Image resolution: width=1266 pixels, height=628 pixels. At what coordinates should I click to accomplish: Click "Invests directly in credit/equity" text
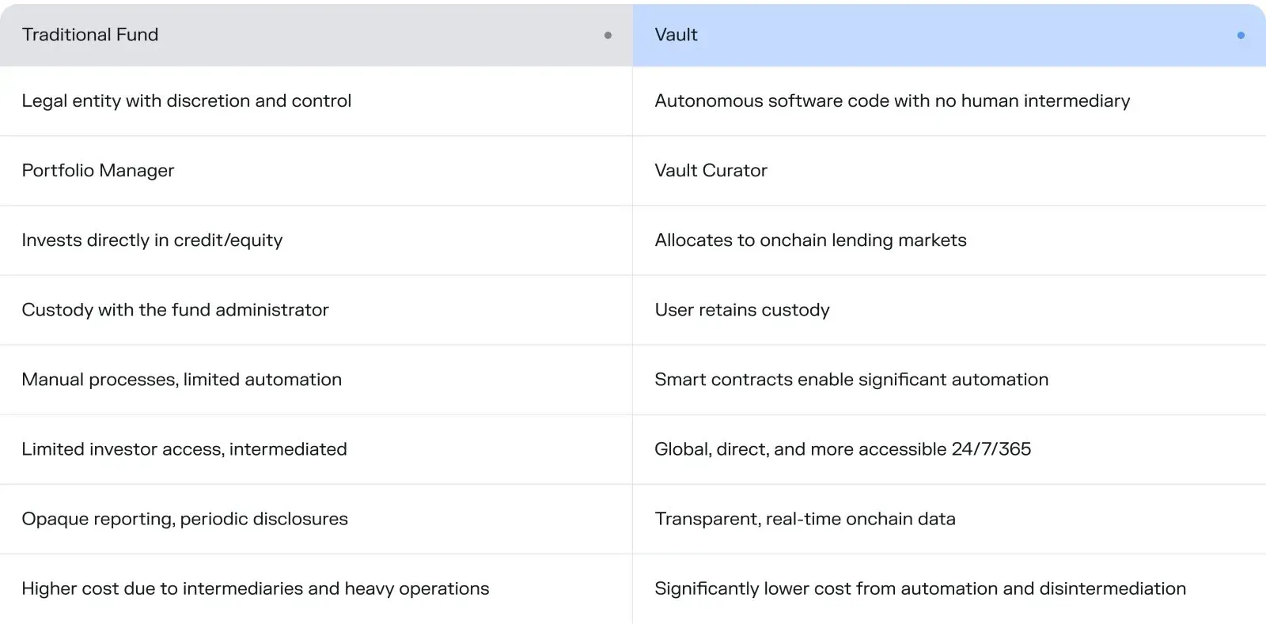tap(152, 240)
